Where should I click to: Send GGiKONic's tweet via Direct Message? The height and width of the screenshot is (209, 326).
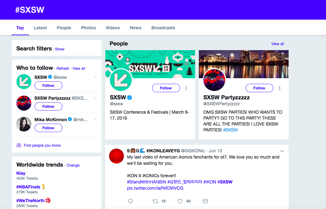point(205,201)
